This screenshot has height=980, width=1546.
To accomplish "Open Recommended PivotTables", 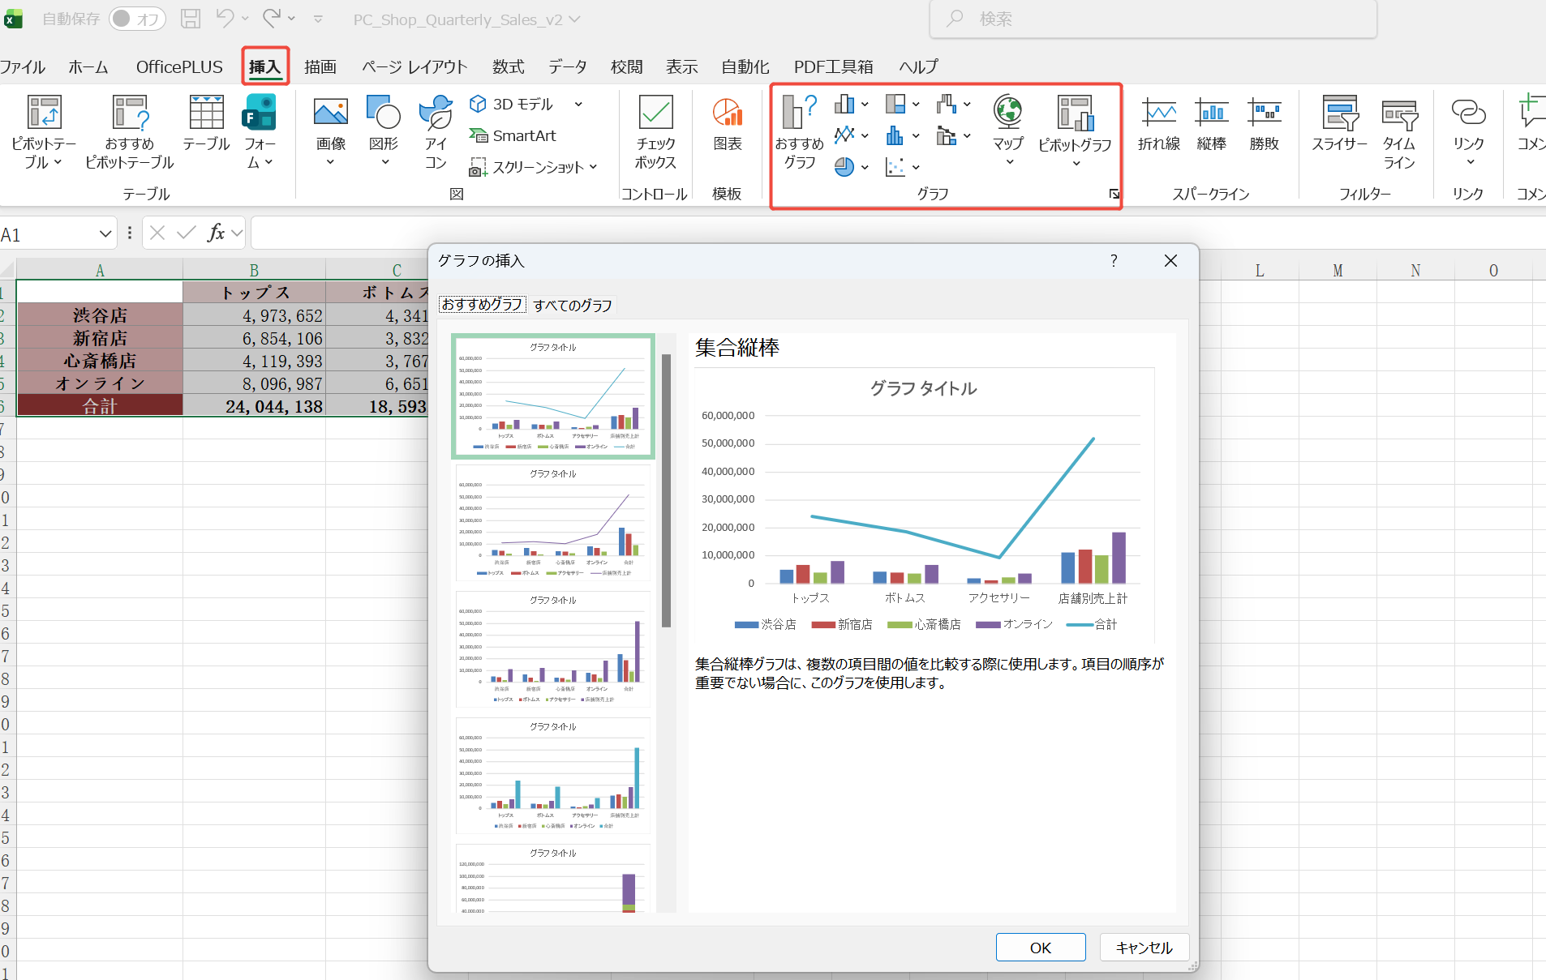I will pos(130,132).
